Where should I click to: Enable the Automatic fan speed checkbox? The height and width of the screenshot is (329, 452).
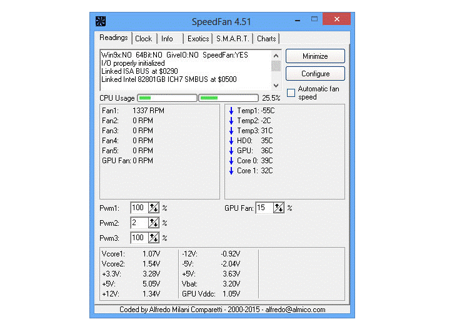point(291,93)
